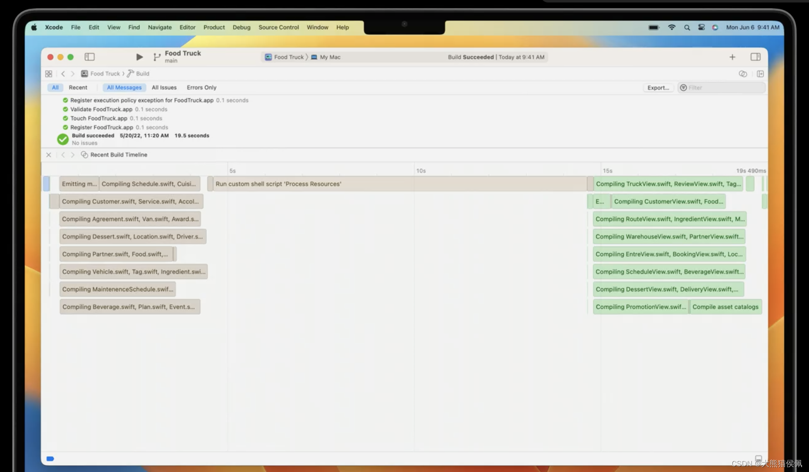
Task: Toggle the Recent filter tab
Action: click(x=78, y=88)
